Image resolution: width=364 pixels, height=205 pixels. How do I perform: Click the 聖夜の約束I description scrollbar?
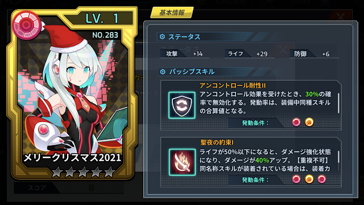click(338, 157)
